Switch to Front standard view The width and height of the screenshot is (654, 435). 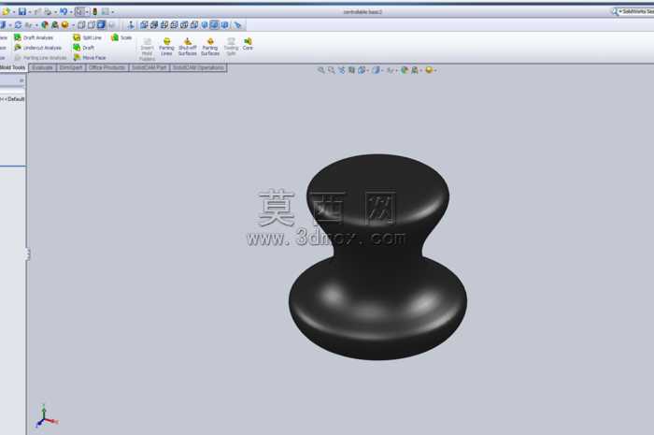coord(144,25)
